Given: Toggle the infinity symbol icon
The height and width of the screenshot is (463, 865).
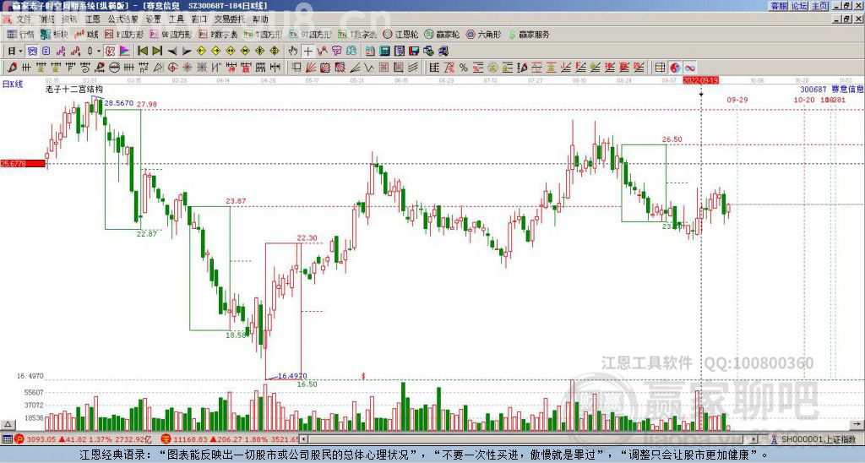Looking at the screenshot, I should [690, 68].
